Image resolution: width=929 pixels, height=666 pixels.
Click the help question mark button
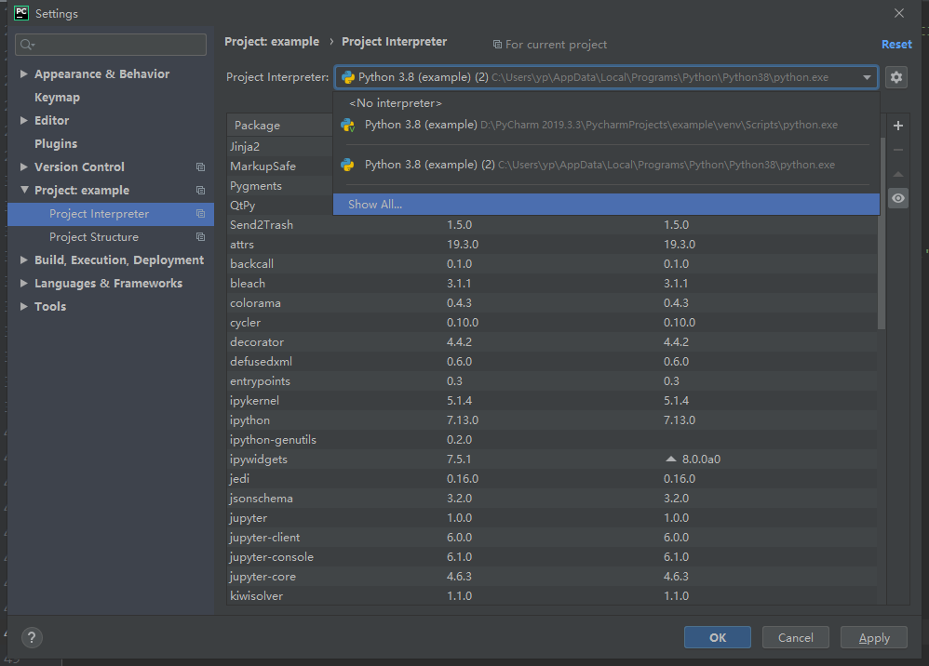pos(32,637)
